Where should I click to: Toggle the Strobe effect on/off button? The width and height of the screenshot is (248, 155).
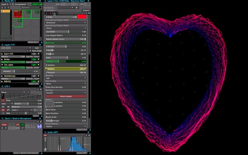coord(34,59)
